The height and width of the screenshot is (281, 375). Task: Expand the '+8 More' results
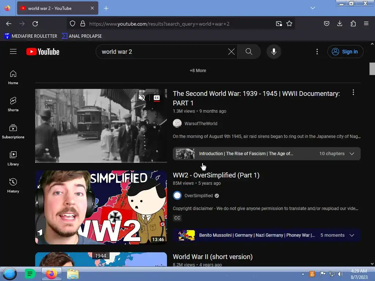point(198,71)
